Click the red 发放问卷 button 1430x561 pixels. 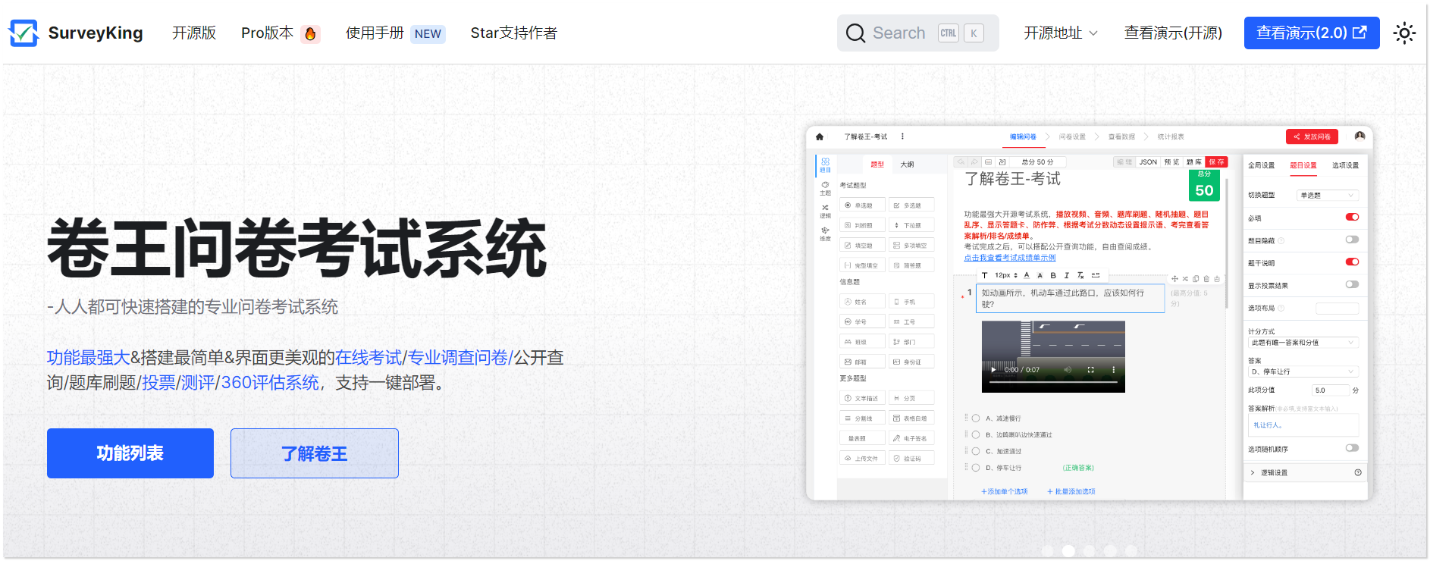pos(1312,137)
